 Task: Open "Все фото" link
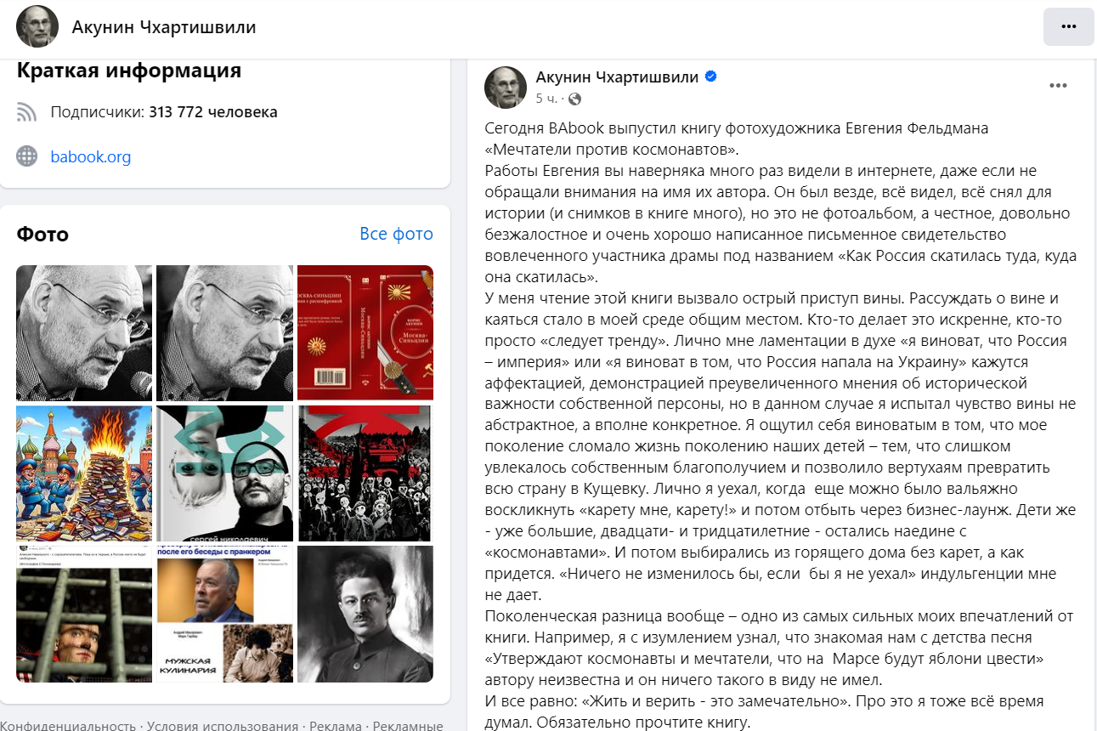[x=396, y=234]
